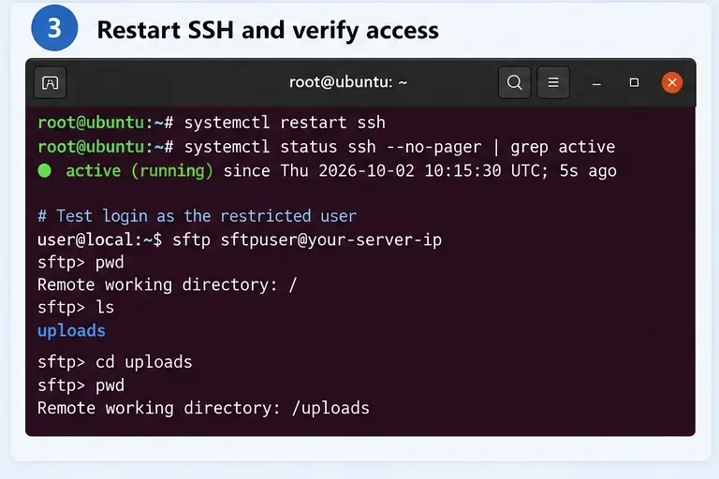Click 'Remote working directory: /' output line
This screenshot has width=719, height=479.
pyautogui.click(x=168, y=285)
